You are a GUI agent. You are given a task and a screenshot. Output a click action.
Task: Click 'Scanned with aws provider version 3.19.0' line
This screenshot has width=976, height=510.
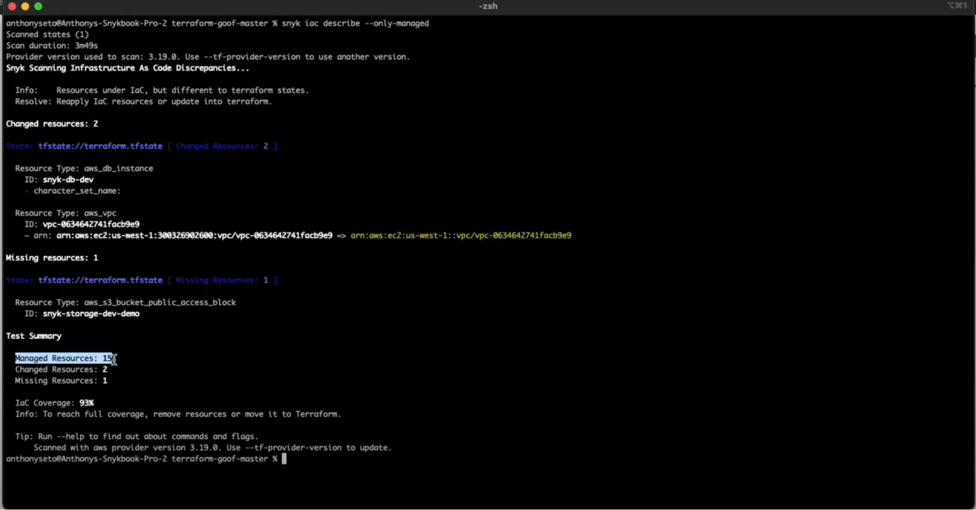coord(212,448)
